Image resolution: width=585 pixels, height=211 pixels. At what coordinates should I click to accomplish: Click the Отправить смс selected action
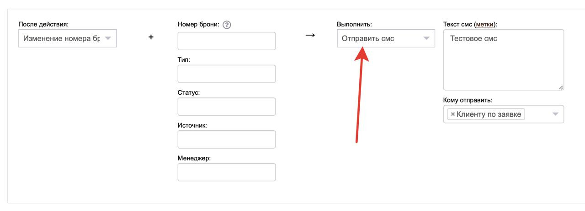coord(368,39)
